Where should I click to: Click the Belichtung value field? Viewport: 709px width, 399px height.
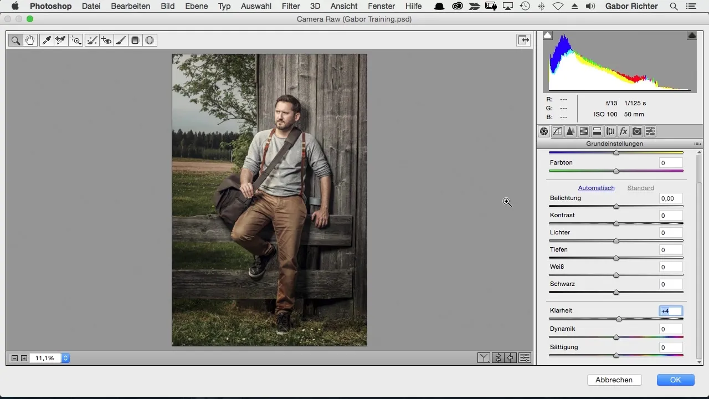pos(671,198)
